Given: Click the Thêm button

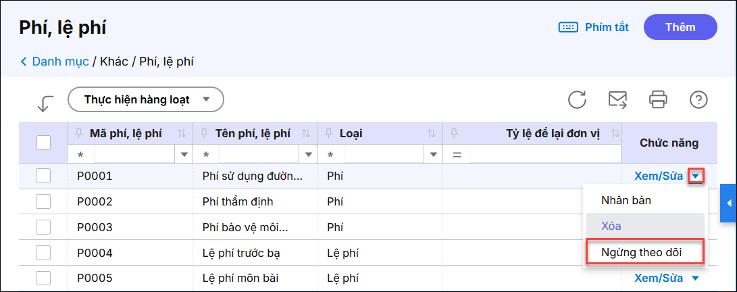Looking at the screenshot, I should pyautogui.click(x=680, y=28).
